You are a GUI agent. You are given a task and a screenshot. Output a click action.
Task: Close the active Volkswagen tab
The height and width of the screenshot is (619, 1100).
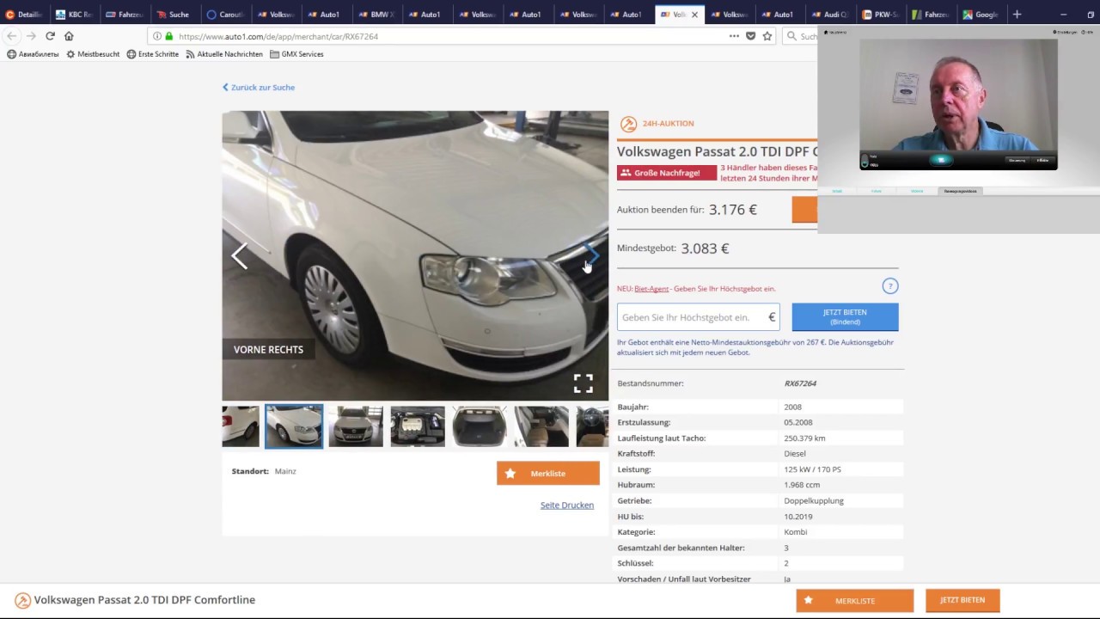[x=694, y=15]
